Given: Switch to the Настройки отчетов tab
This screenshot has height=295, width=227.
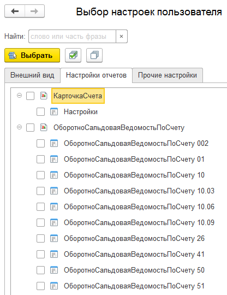Looking at the screenshot, I should point(96,75).
